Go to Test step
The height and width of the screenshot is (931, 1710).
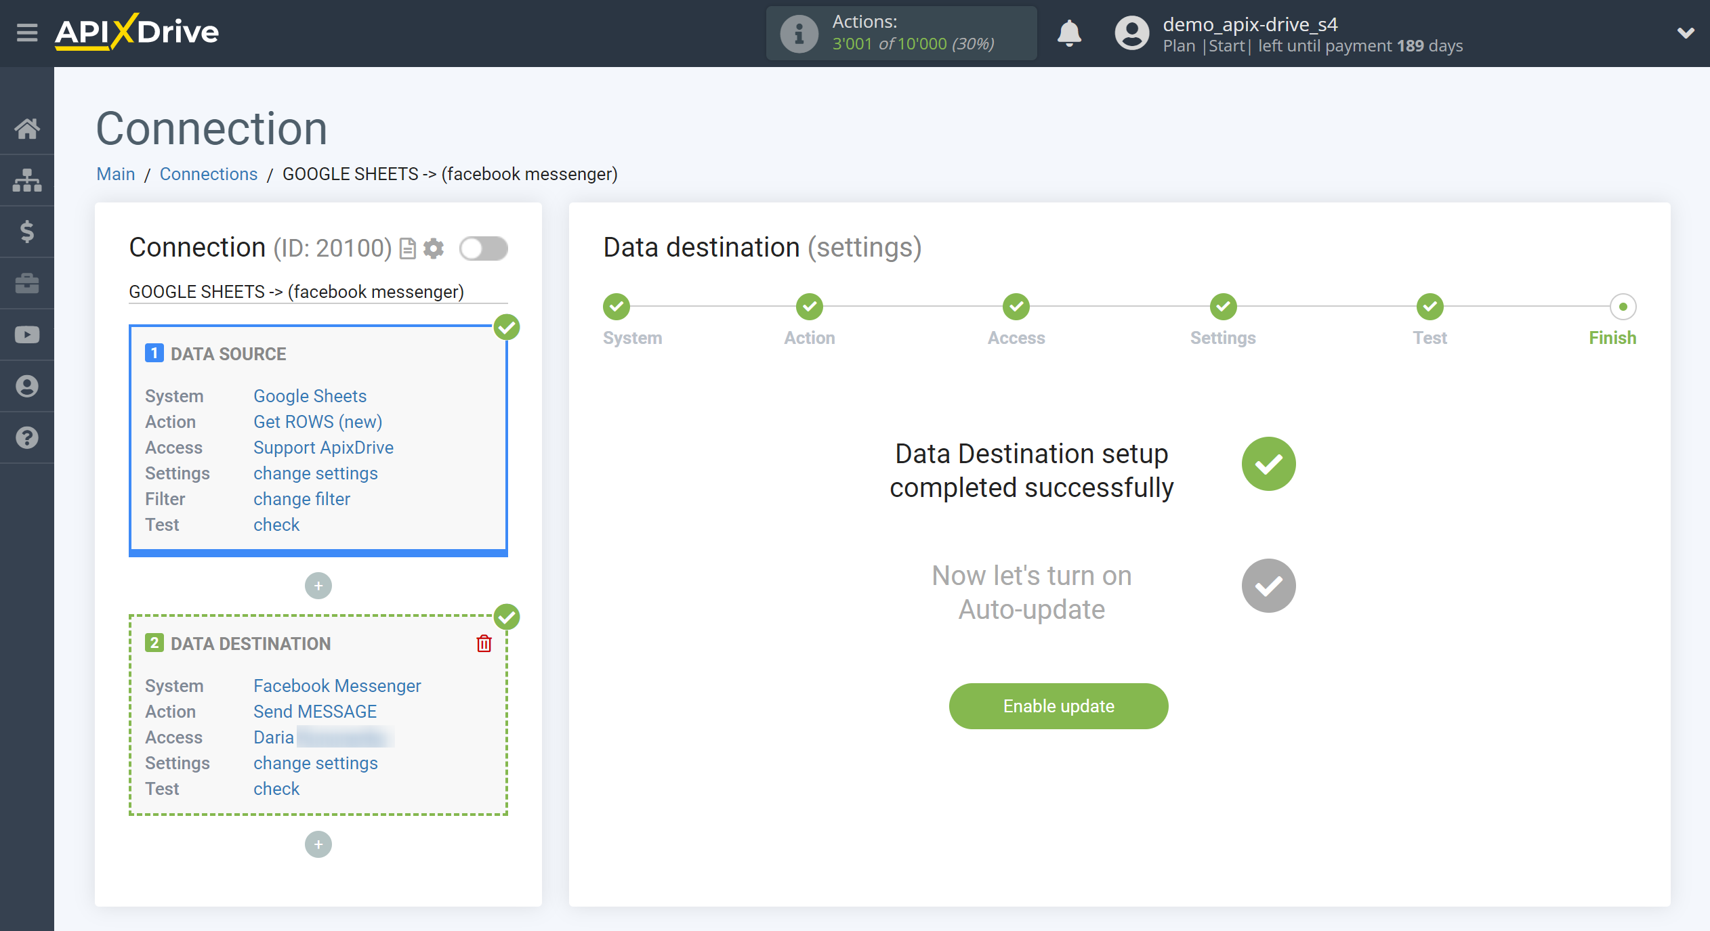point(1430,307)
